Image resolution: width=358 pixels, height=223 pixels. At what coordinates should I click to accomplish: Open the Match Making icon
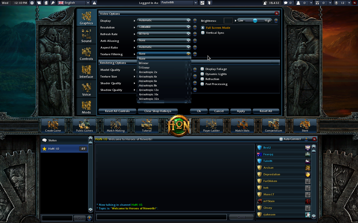pos(116,125)
